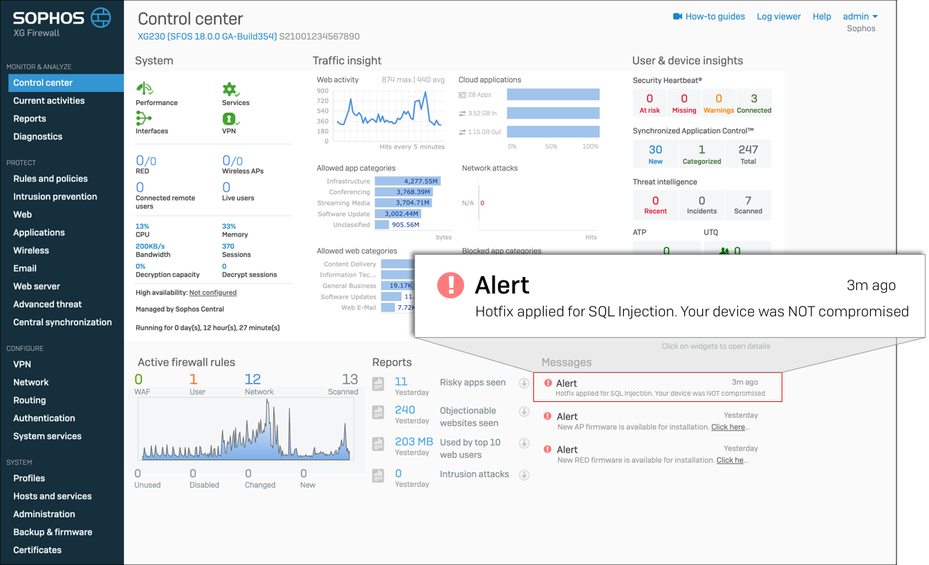
Task: Open the Intrusion attacks report icon
Action: pyautogui.click(x=378, y=476)
